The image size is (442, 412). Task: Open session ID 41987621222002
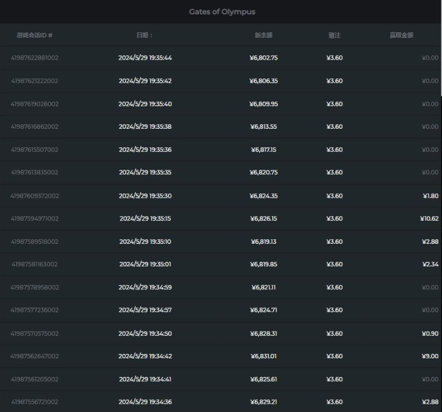pos(35,81)
